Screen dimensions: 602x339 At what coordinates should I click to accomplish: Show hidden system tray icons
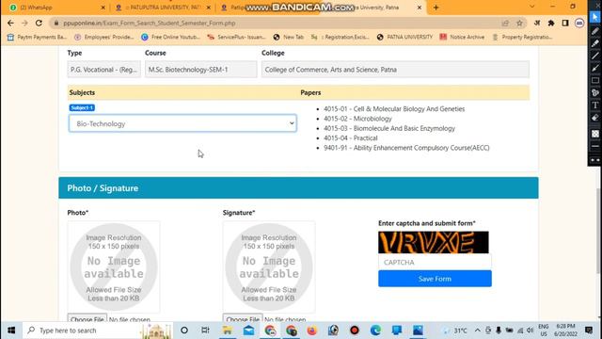pos(477,331)
